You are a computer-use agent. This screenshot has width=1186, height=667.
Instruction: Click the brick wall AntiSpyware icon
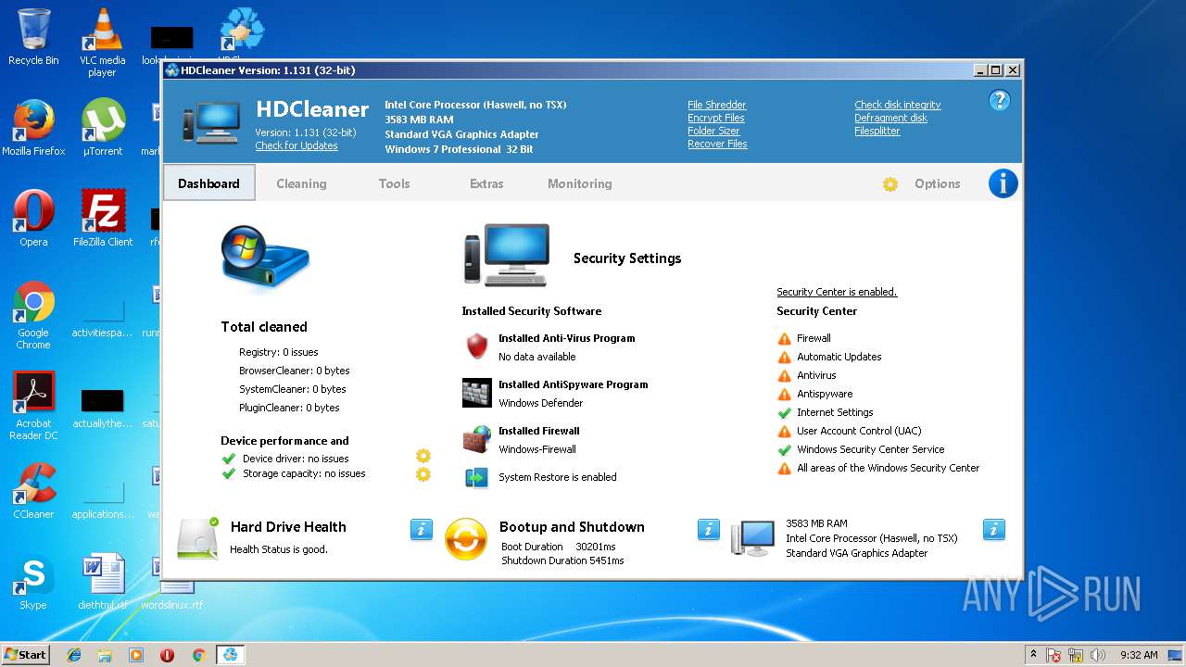pyautogui.click(x=476, y=393)
